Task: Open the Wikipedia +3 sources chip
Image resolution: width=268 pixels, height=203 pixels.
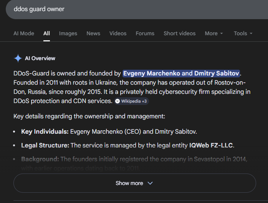Action: 131,101
